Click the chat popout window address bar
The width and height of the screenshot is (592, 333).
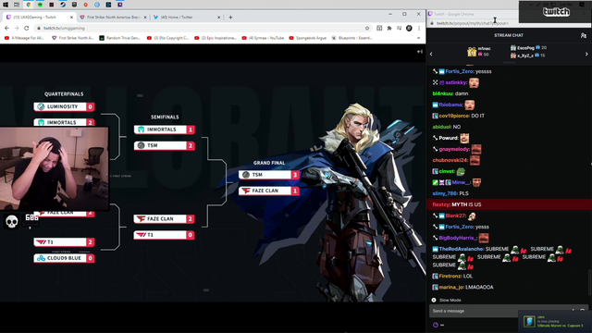click(474, 23)
